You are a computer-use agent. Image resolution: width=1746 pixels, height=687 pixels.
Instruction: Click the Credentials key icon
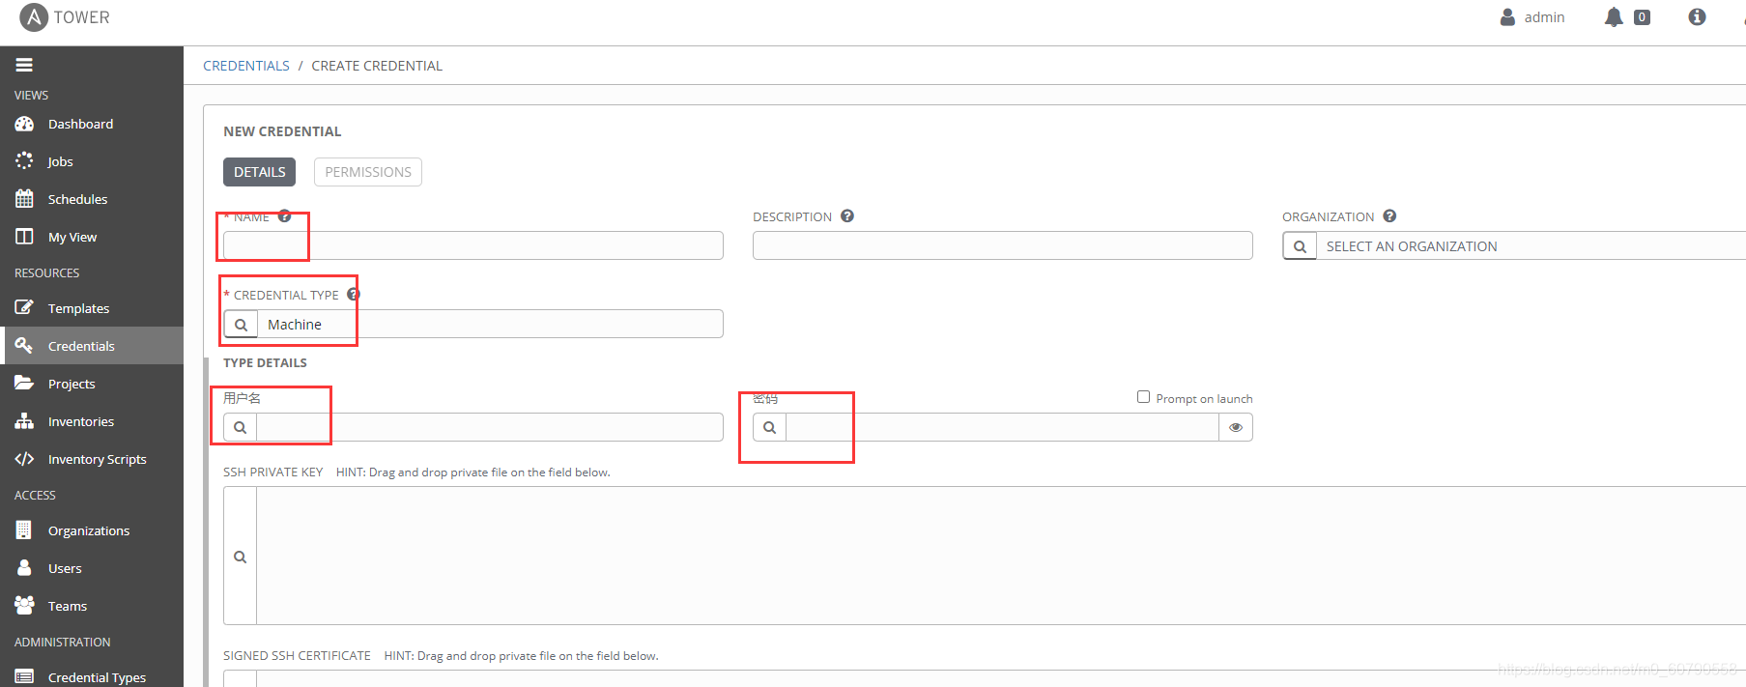(24, 345)
